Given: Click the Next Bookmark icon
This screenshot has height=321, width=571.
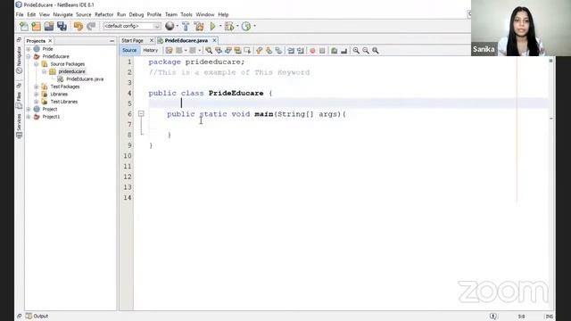Looking at the screenshot, I should pos(269,51).
